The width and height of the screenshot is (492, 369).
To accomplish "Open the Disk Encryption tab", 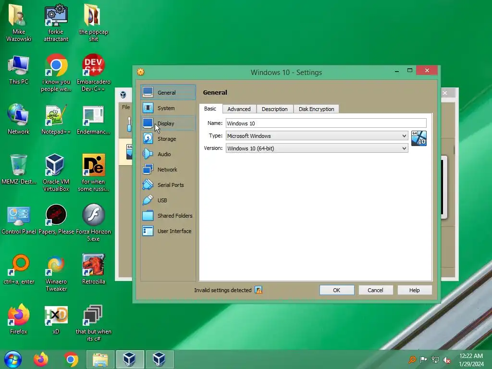I will pyautogui.click(x=316, y=109).
